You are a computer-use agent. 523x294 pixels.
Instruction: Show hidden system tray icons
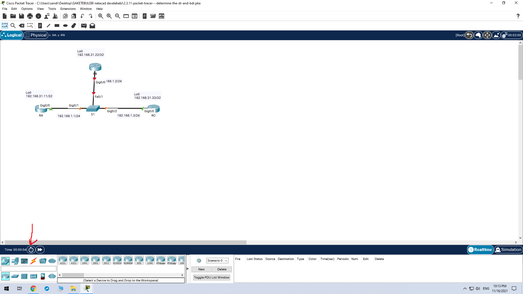click(465, 289)
